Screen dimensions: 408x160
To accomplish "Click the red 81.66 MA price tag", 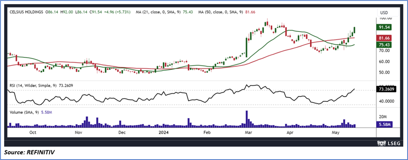I will (384, 38).
